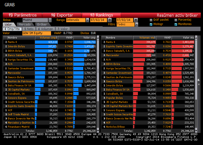Image resolution: width=203 pixels, height=145 pixels.
Task: Open the Rango Intervalo dropdown arrow
Action: pyautogui.click(x=87, y=20)
